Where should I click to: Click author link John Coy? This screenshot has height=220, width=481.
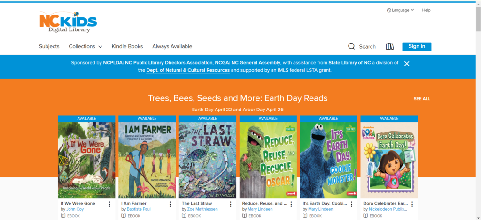pyautogui.click(x=75, y=209)
